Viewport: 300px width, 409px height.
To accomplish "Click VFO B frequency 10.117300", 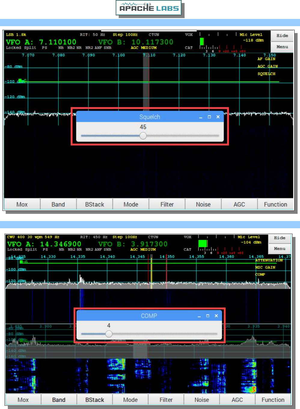I will (152, 42).
